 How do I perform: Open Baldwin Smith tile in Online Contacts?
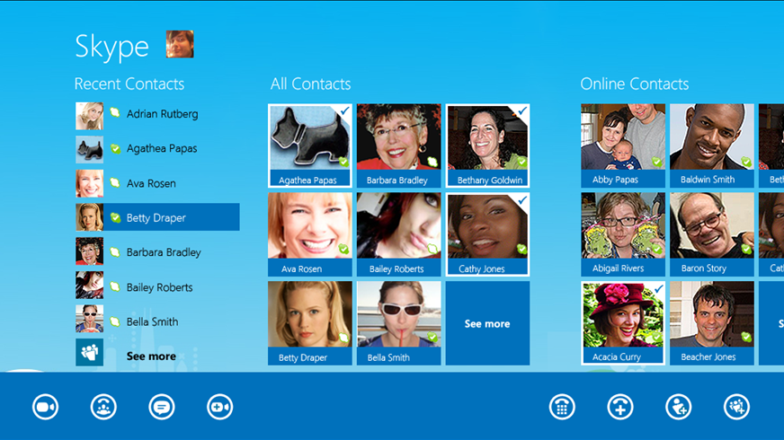point(712,145)
